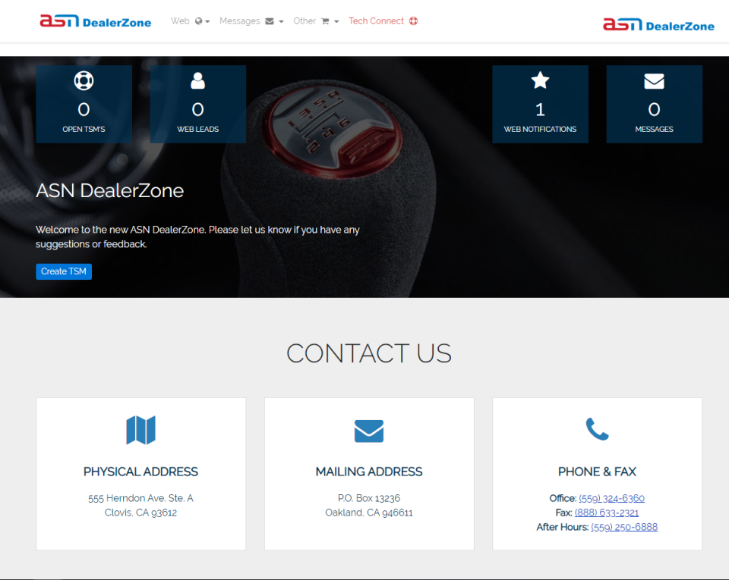Image resolution: width=729 pixels, height=580 pixels.
Task: Click the globe icon next to Web
Action: click(197, 21)
